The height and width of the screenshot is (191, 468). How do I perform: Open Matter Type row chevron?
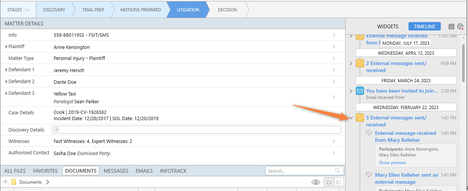[x=334, y=58]
